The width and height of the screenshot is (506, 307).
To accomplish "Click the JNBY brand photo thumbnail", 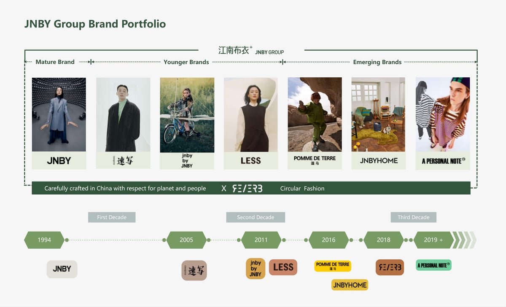I will (x=59, y=114).
